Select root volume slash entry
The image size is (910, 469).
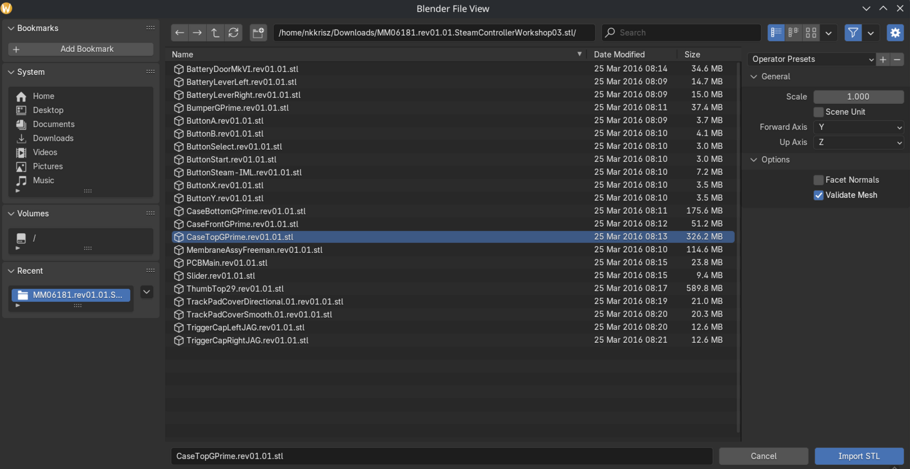80,238
